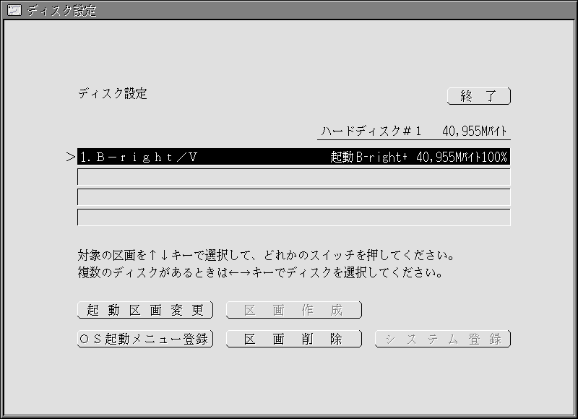
Task: Click the B-right† system name on partition 1
Action: click(x=381, y=156)
